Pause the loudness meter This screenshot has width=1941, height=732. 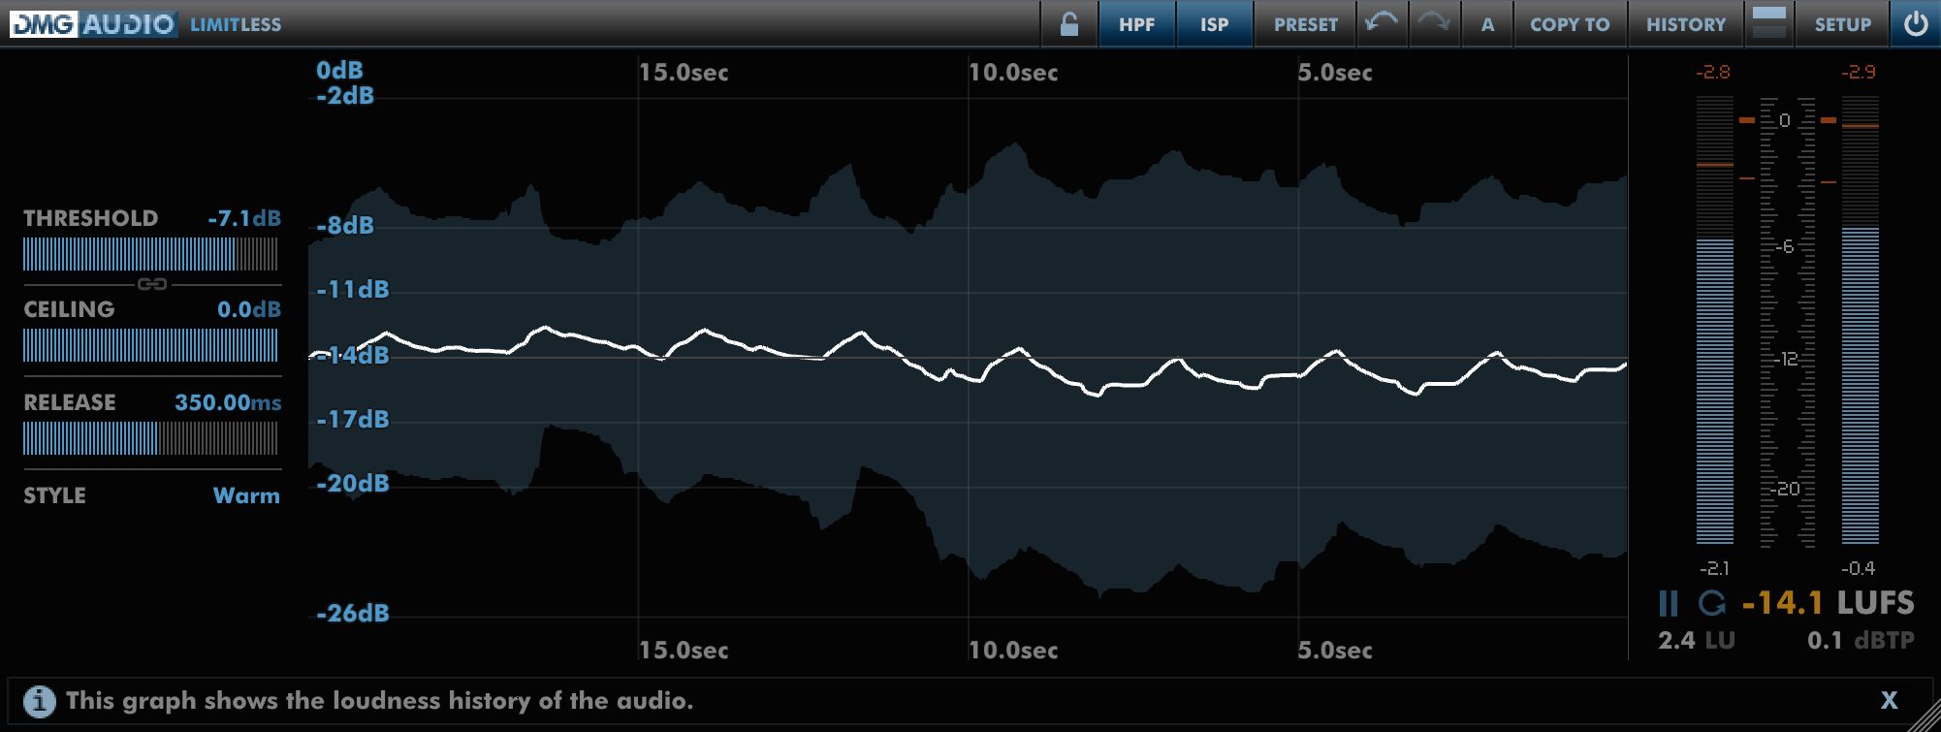1668,604
